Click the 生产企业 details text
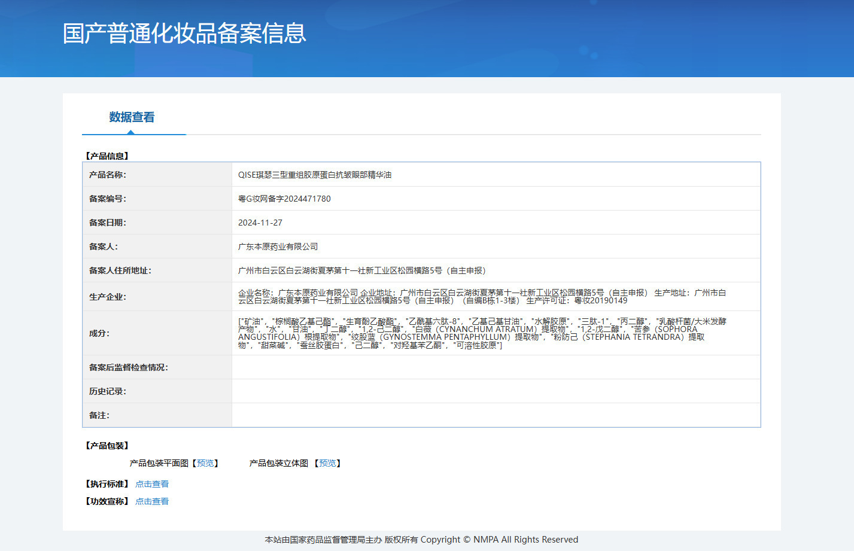854x551 pixels. (482, 297)
